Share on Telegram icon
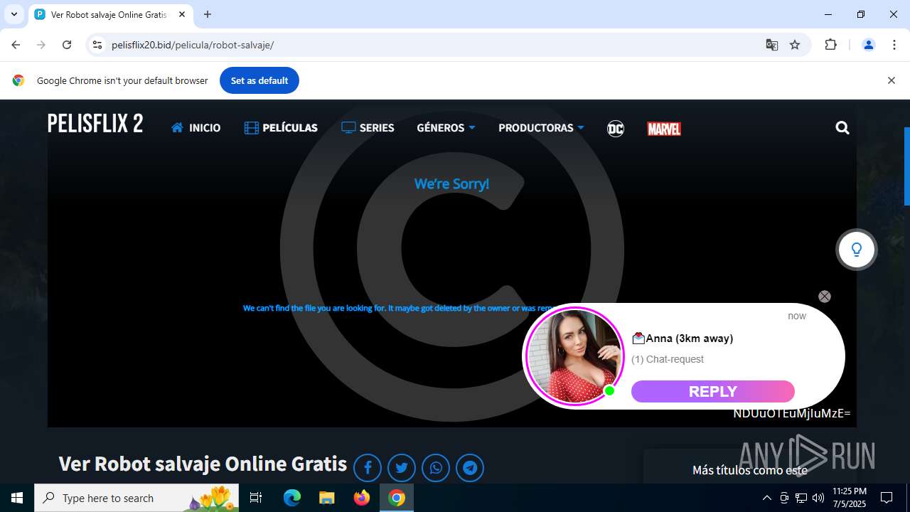This screenshot has width=910, height=512. (x=470, y=468)
